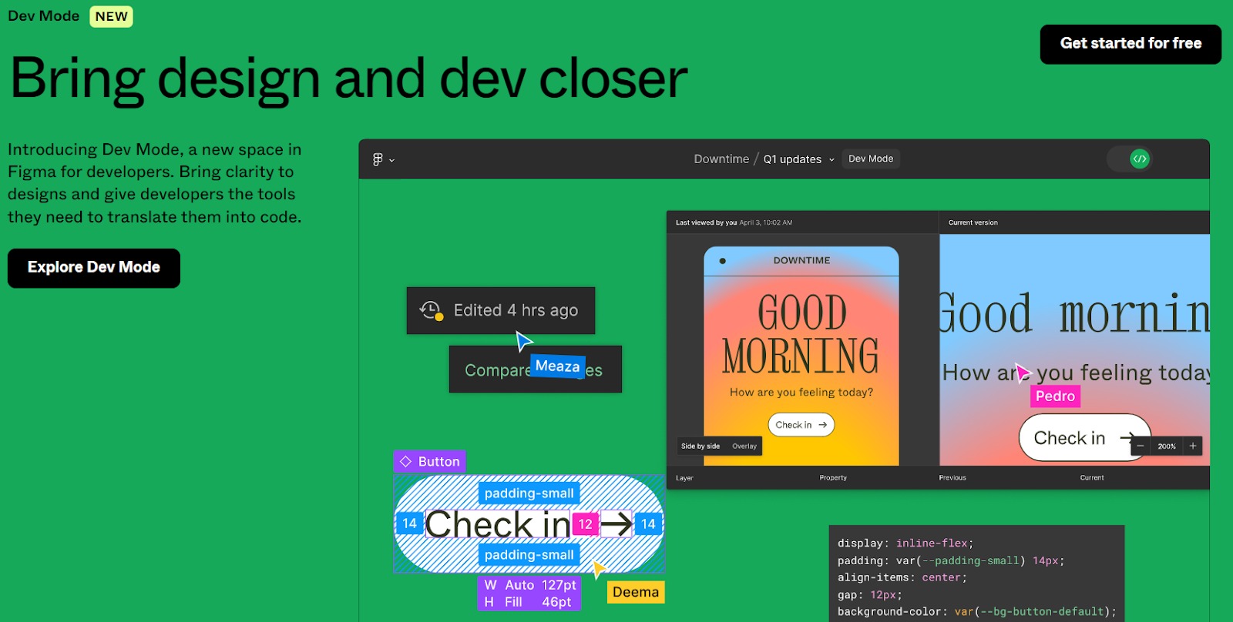Click the display: inline-flex code line

[x=905, y=543]
